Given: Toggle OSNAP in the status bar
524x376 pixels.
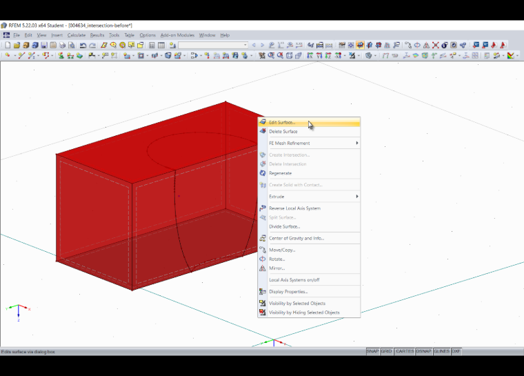Looking at the screenshot, I should point(423,351).
